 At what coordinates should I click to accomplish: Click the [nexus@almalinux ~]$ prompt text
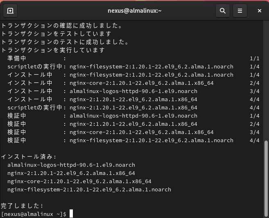(x=34, y=214)
